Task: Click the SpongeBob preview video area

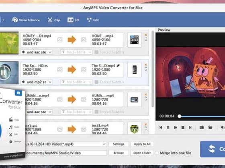Action: 190,72
